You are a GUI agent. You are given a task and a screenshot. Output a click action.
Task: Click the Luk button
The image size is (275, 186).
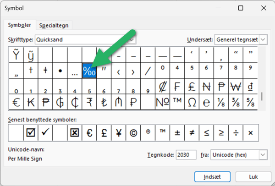[x=253, y=176]
